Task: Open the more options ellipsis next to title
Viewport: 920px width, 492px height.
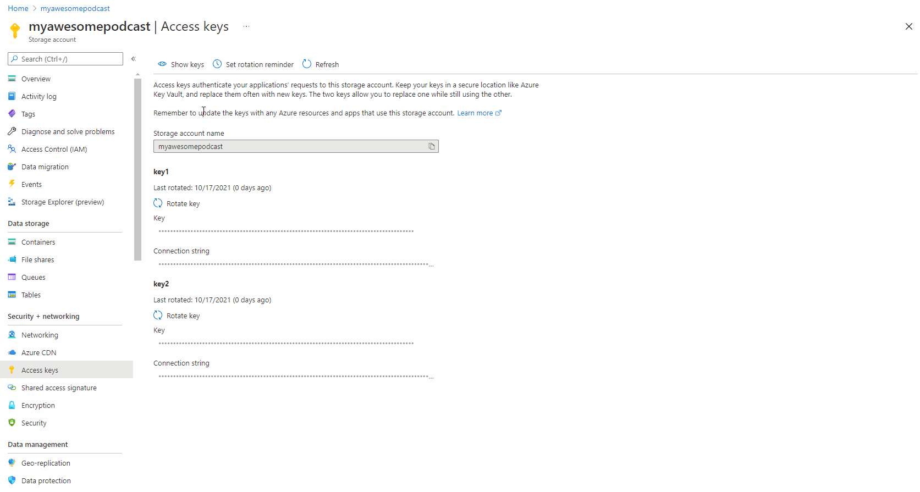Action: [x=246, y=26]
